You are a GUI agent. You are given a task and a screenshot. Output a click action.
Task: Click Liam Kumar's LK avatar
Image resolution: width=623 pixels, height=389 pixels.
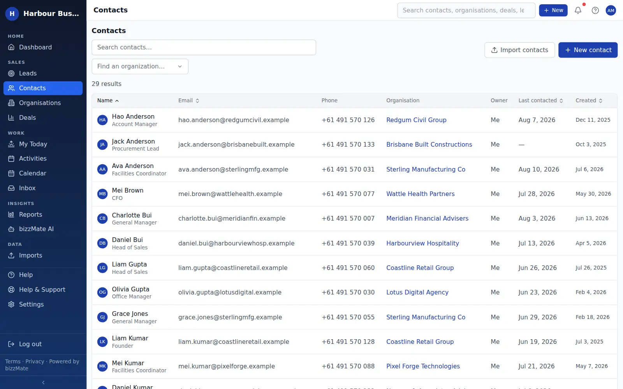pos(102,342)
